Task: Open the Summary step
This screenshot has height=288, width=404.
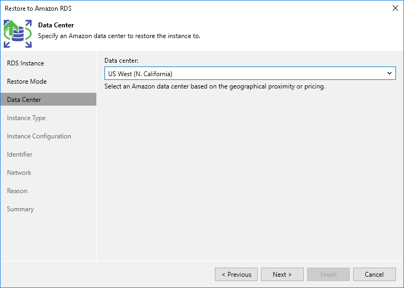Action: pyautogui.click(x=20, y=209)
